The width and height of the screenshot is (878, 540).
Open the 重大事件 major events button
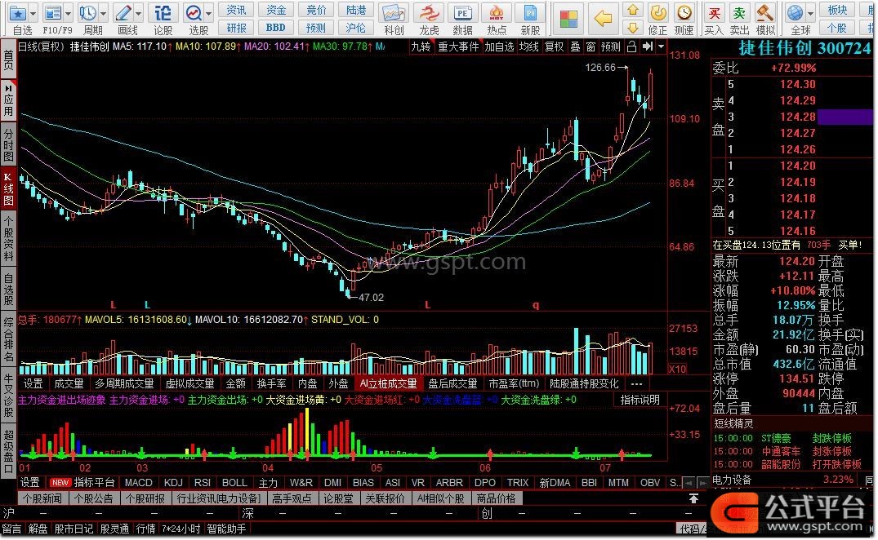(x=458, y=47)
